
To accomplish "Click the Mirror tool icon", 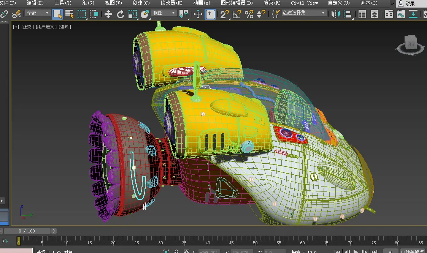I will [x=335, y=14].
